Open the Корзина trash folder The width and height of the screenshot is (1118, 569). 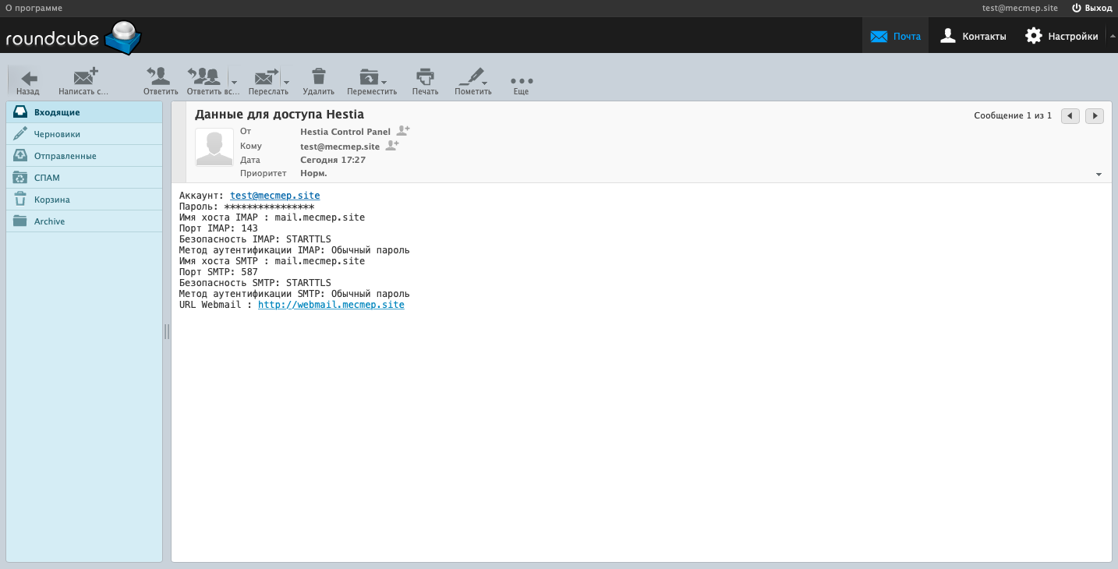click(84, 200)
